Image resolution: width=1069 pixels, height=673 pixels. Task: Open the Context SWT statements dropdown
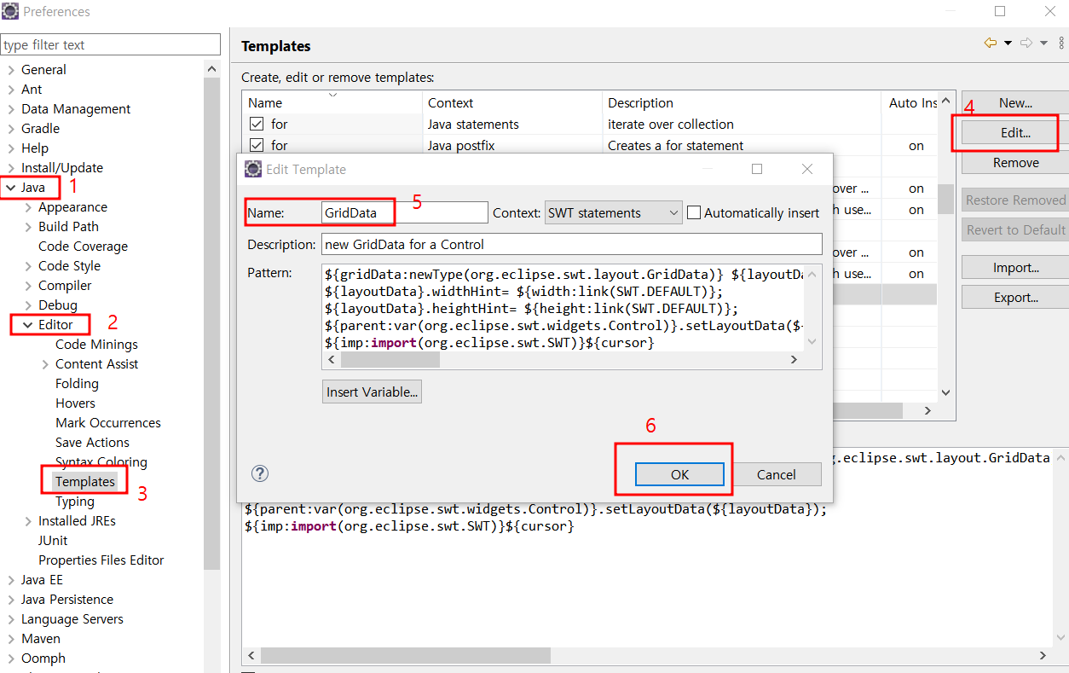(x=613, y=212)
